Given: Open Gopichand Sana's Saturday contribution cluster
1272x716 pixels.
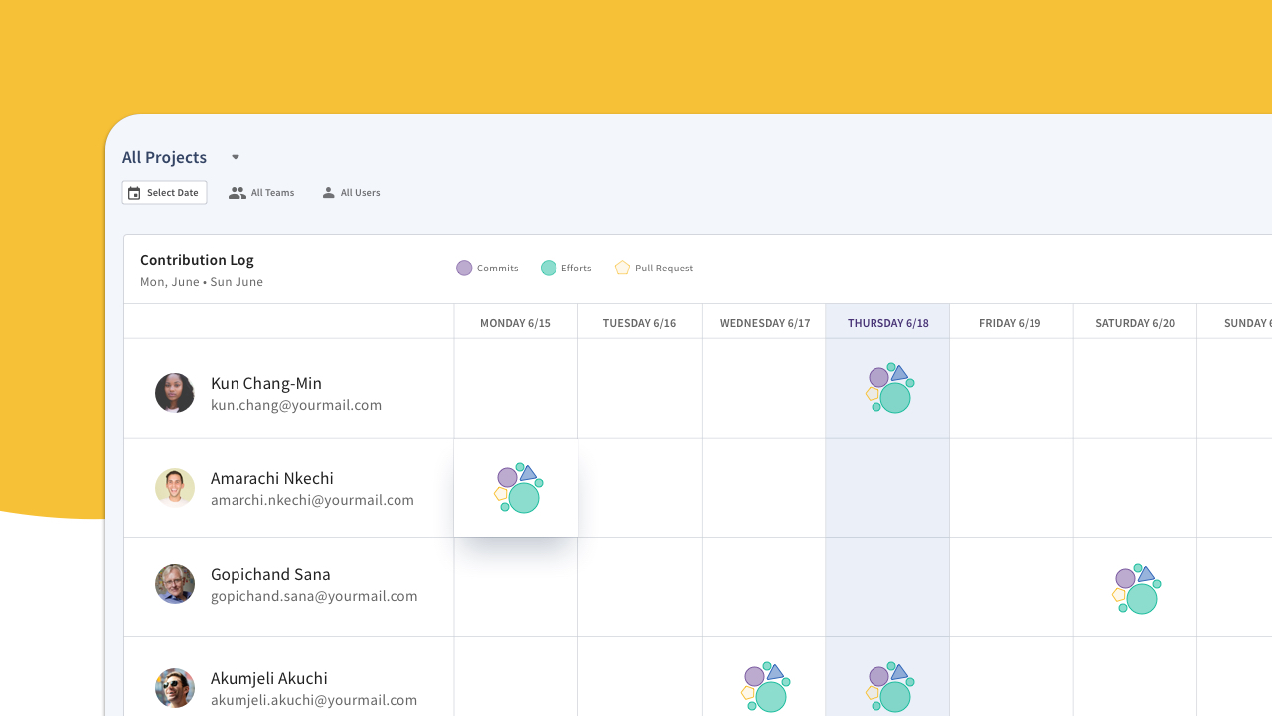Looking at the screenshot, I should click(x=1136, y=589).
